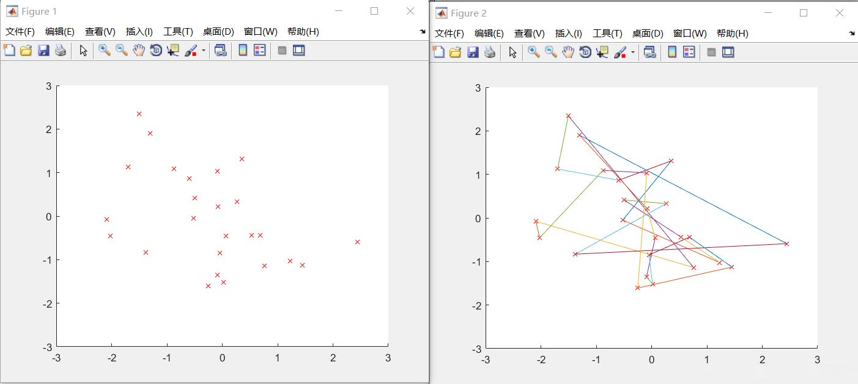Click Show Plot Tools icon in Figure 2
The image size is (858, 384).
(728, 53)
